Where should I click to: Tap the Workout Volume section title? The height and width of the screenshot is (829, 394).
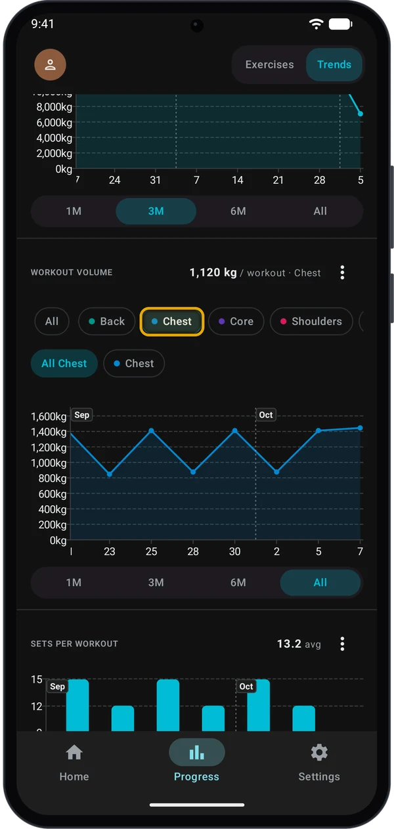72,273
